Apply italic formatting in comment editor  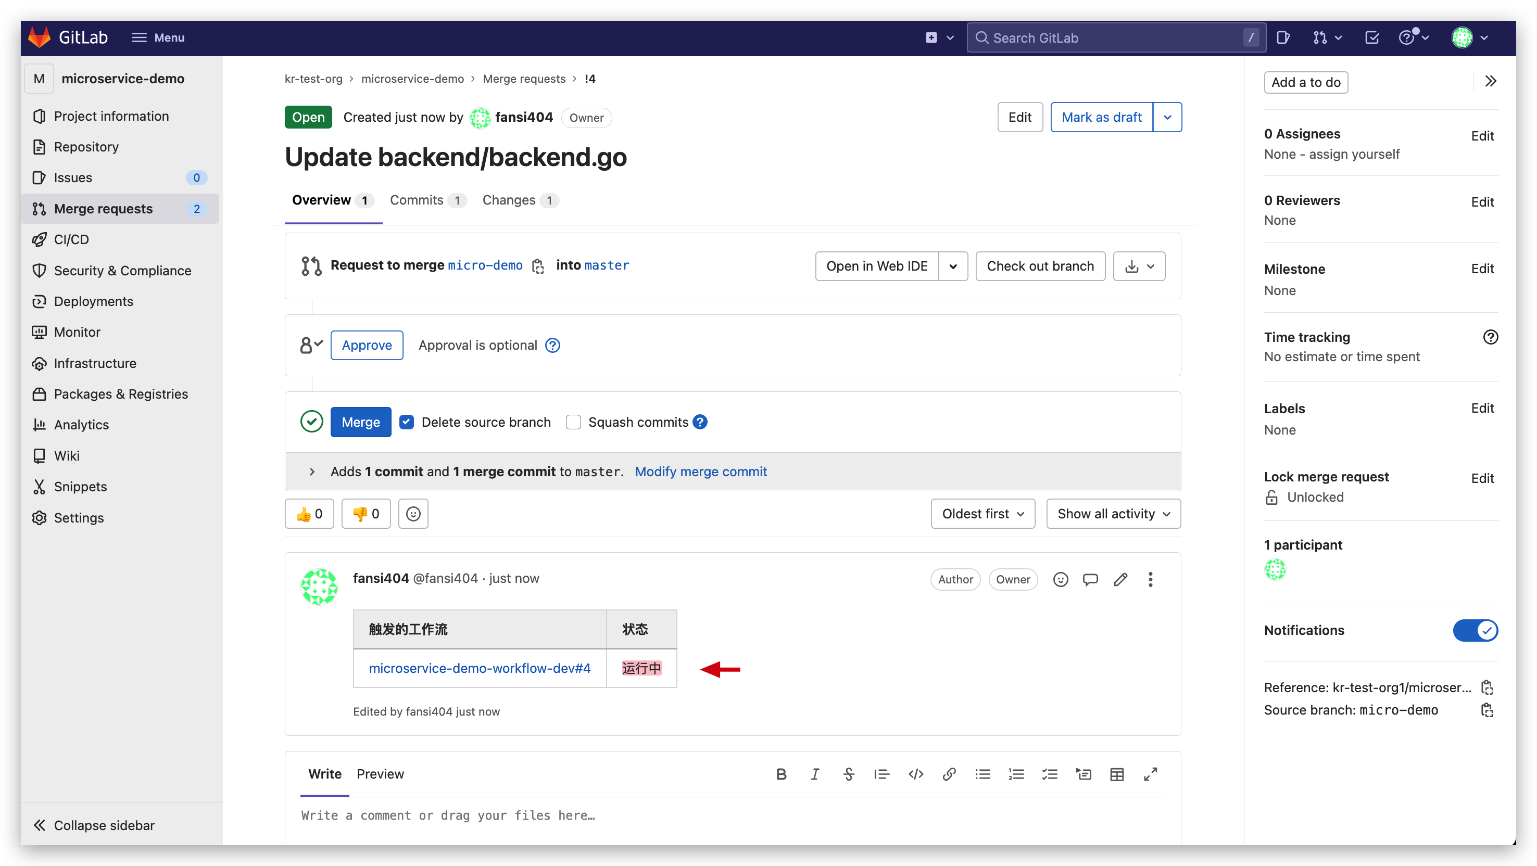coord(814,774)
